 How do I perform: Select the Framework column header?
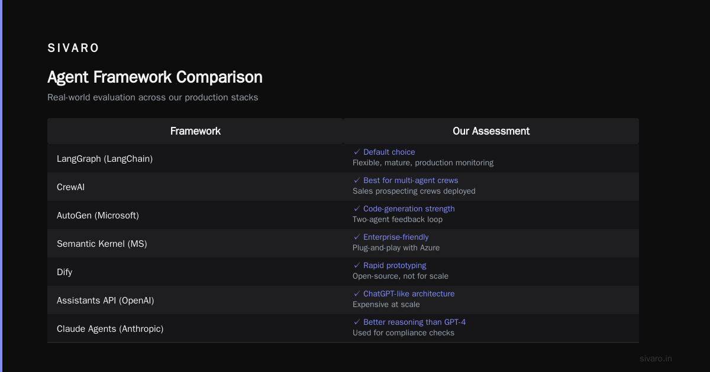[x=195, y=131]
